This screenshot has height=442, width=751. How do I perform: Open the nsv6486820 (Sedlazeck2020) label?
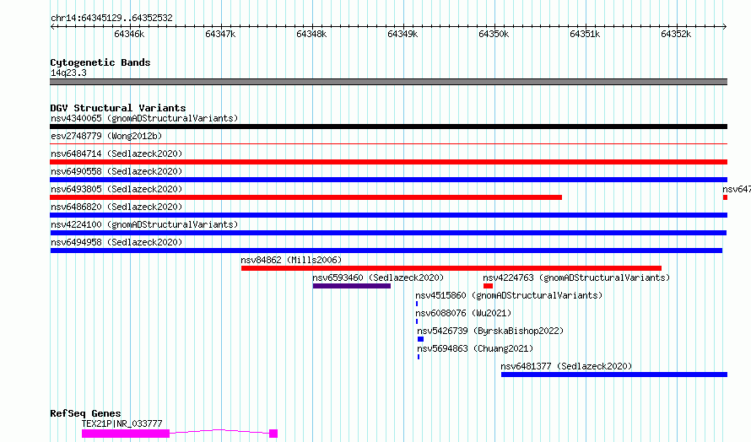[116, 207]
